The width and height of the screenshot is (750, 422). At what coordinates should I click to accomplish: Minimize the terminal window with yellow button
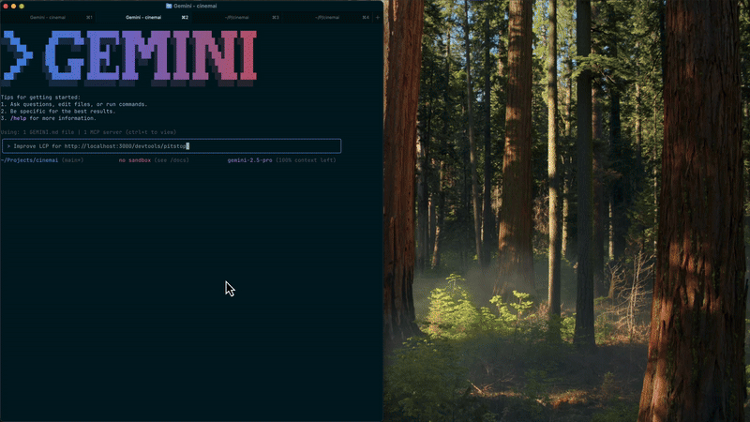pos(13,6)
